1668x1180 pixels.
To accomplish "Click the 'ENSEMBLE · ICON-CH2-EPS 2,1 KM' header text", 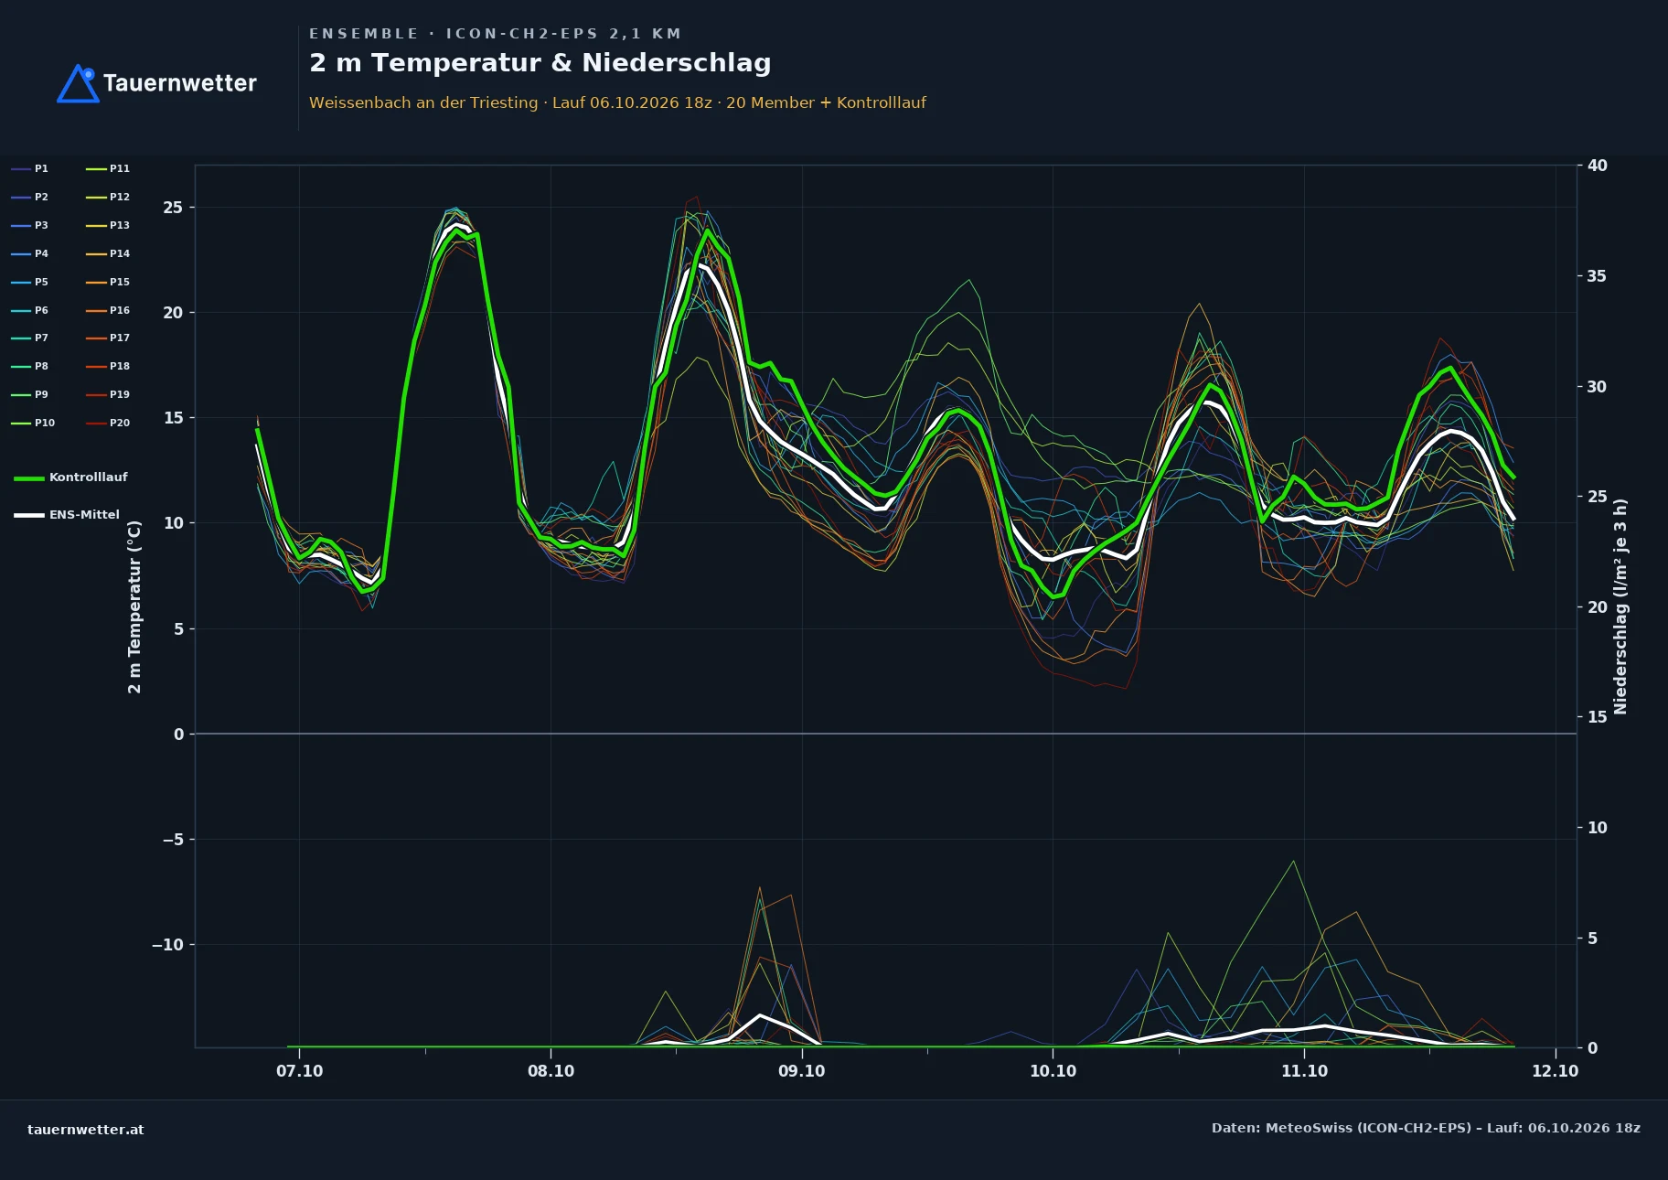I will [495, 34].
